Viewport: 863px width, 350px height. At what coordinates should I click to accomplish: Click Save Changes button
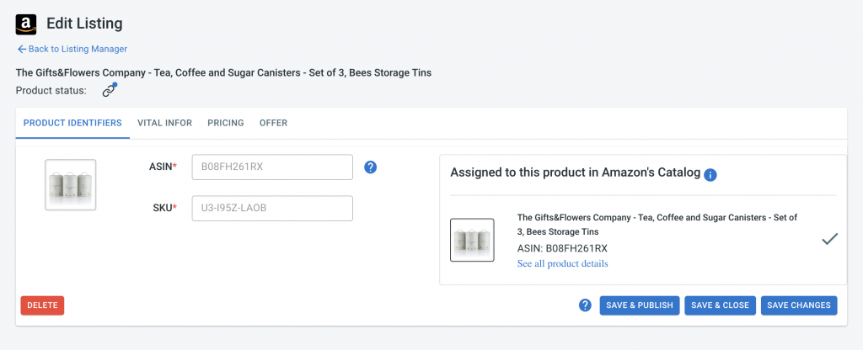coord(799,305)
